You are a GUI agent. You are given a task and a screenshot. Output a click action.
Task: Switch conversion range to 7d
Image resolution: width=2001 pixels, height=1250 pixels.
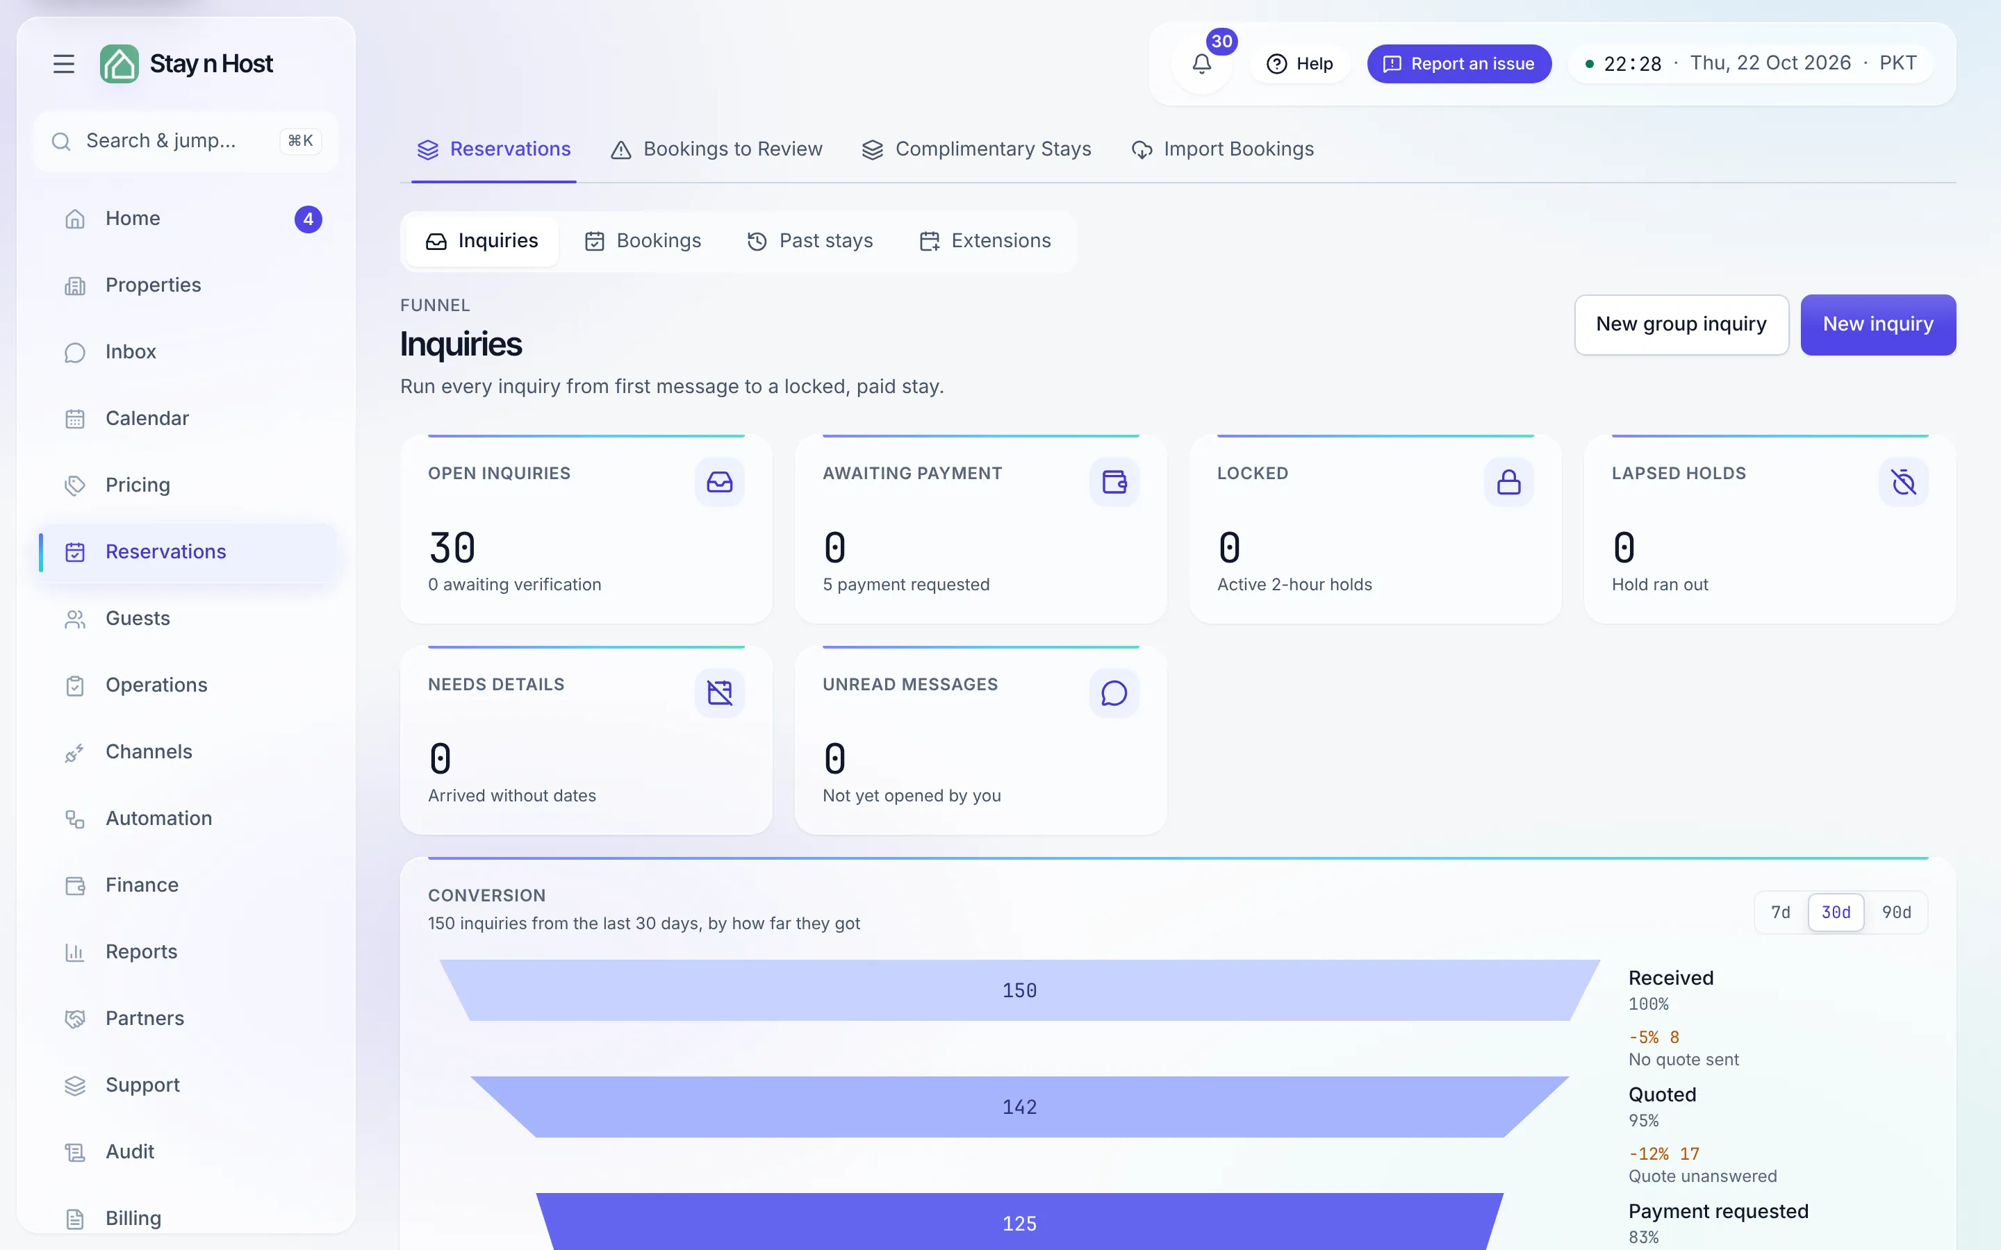(1780, 912)
